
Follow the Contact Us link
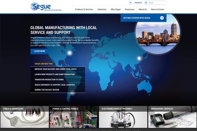coord(138,3)
